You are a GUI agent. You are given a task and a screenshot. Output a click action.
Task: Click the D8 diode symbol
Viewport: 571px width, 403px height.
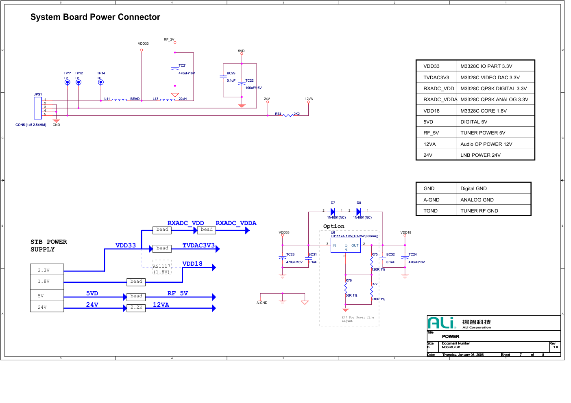tap(358, 212)
